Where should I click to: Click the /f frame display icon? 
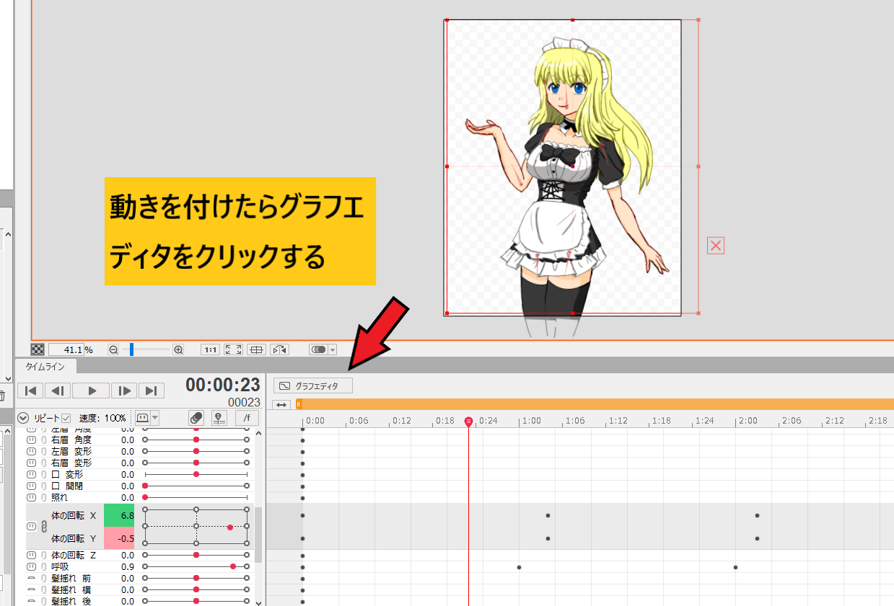246,418
